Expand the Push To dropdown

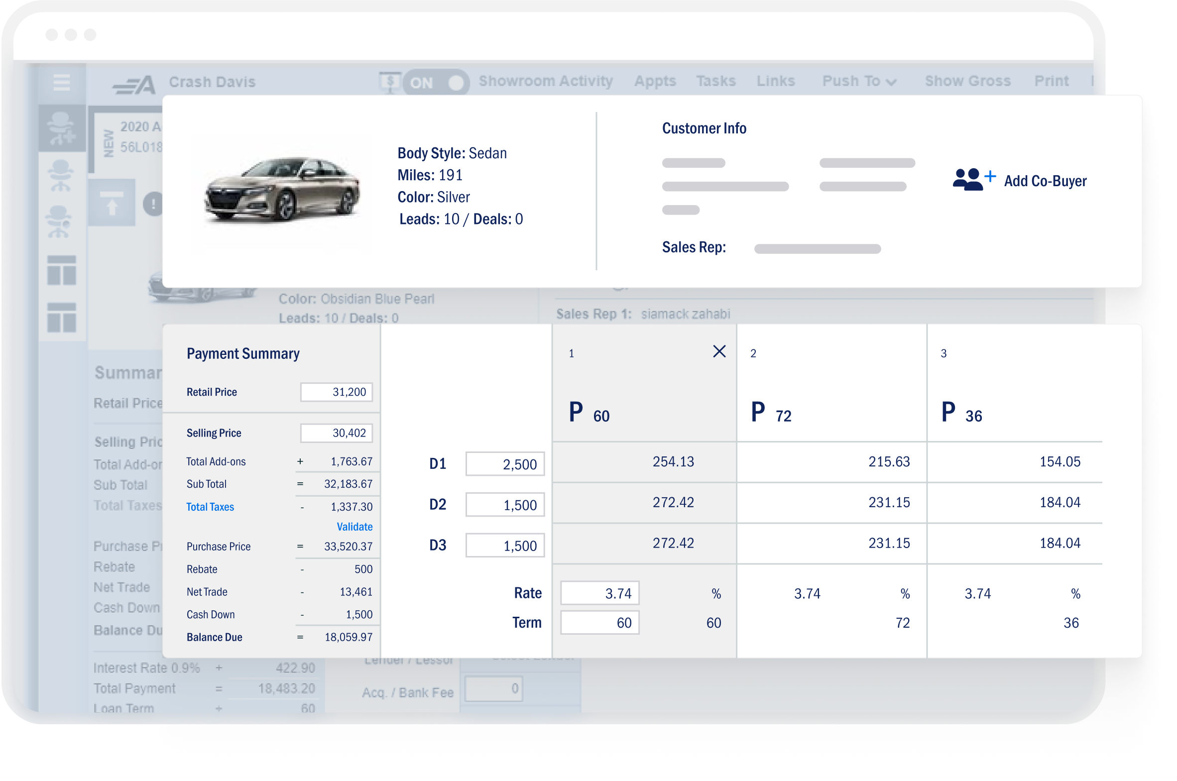point(859,81)
